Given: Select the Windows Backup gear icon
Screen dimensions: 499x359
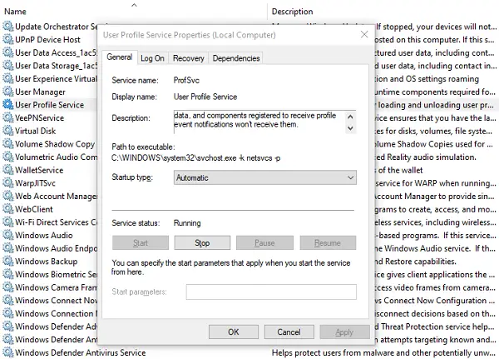Looking at the screenshot, I should tap(8, 262).
